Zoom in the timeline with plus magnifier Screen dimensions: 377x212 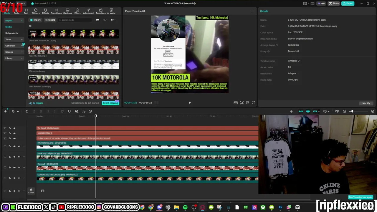(373, 111)
